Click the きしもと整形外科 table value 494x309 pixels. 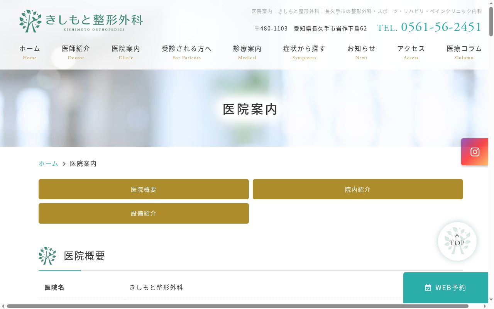(156, 288)
